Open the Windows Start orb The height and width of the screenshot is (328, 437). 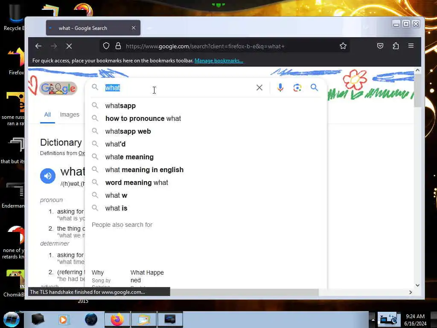coord(12,319)
